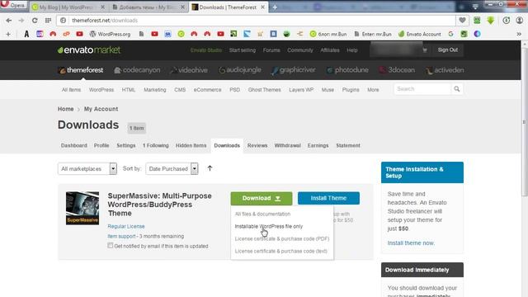The height and width of the screenshot is (297, 528).
Task: Click the Sign Out button
Action: pyautogui.click(x=447, y=49)
